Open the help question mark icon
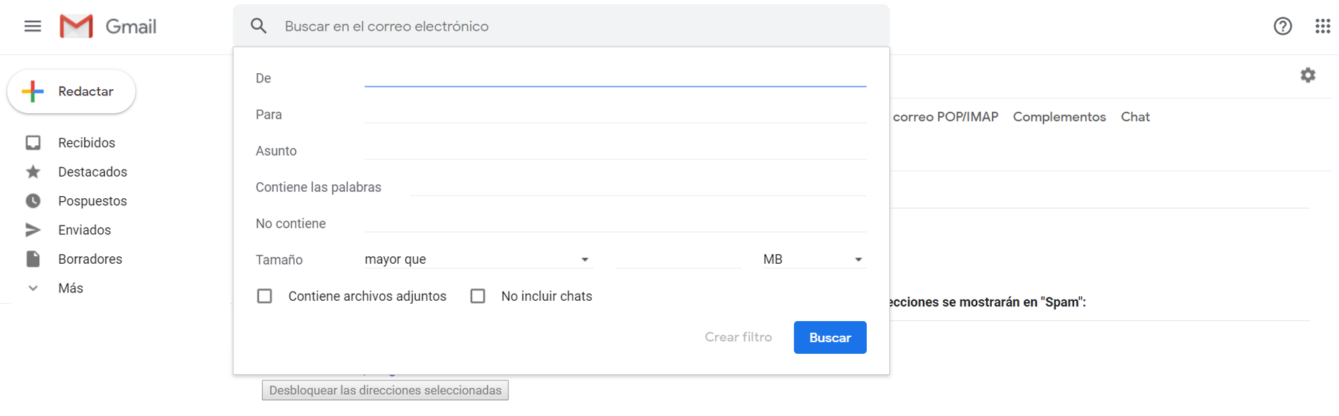 click(1282, 27)
